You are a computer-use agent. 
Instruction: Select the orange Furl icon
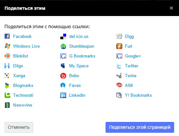pos(119,46)
